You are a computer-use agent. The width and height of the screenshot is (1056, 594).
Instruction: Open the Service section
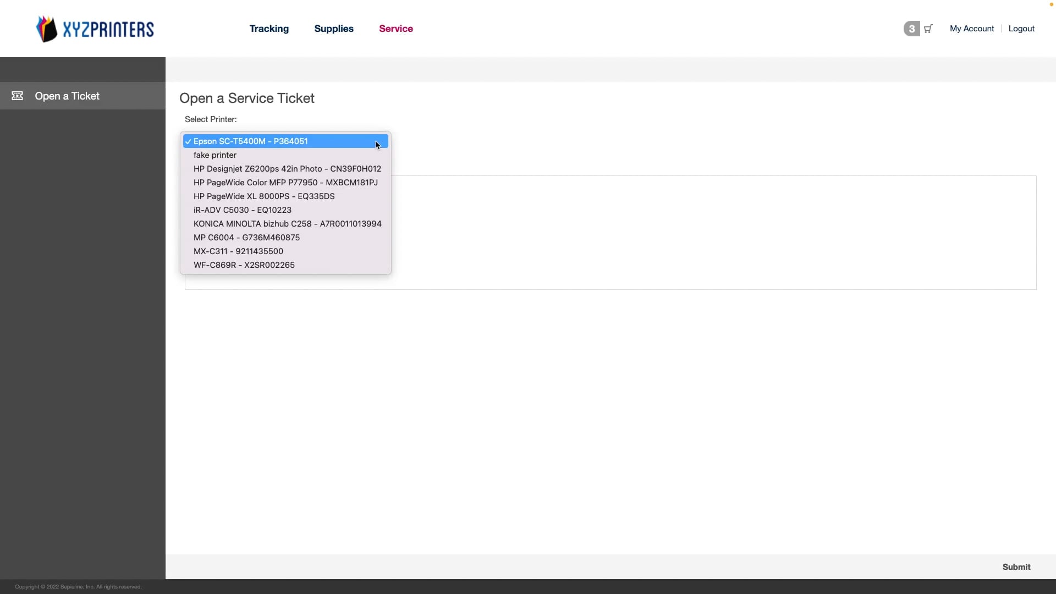396,28
